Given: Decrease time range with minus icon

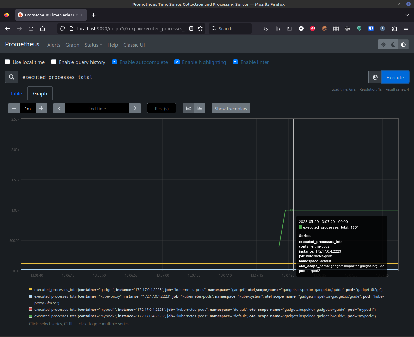Looking at the screenshot, I should pyautogui.click(x=14, y=108).
